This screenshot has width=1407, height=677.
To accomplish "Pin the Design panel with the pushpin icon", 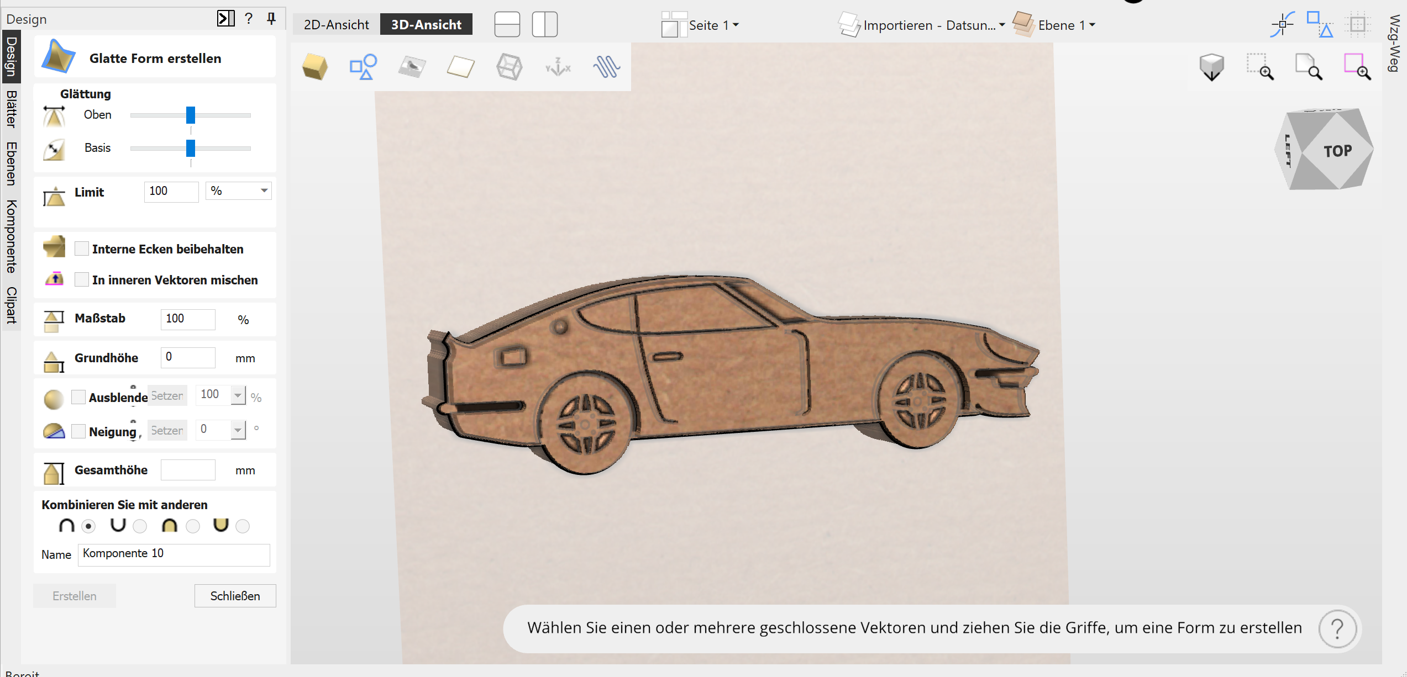I will [271, 19].
